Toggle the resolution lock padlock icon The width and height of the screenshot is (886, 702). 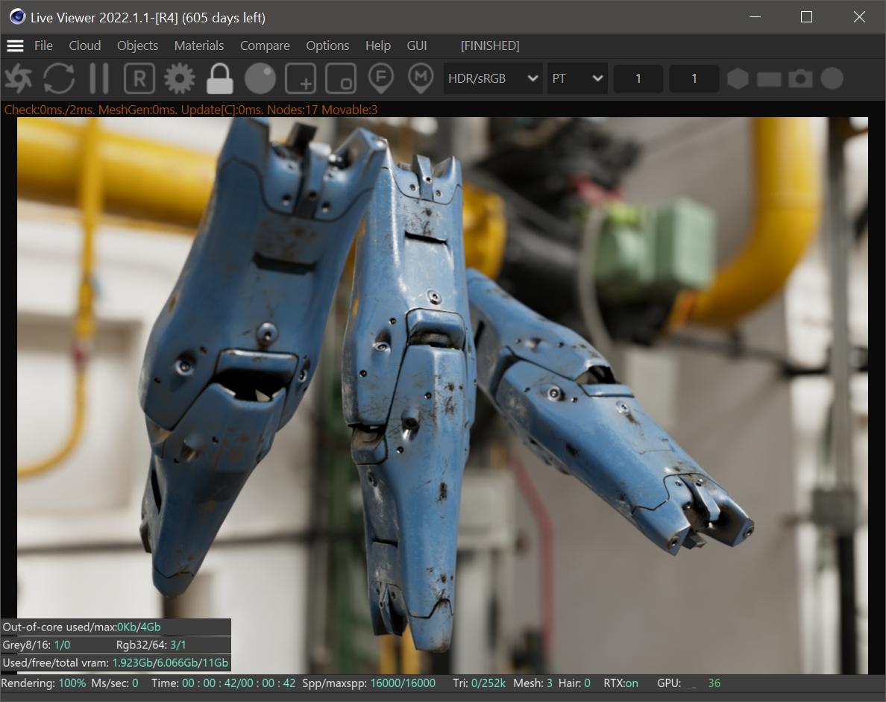(x=219, y=78)
